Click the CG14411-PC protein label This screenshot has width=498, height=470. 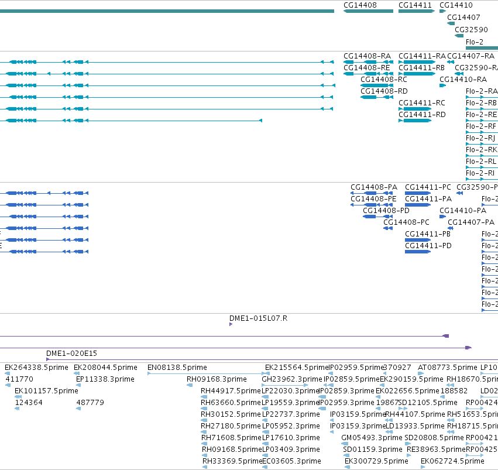(428, 187)
